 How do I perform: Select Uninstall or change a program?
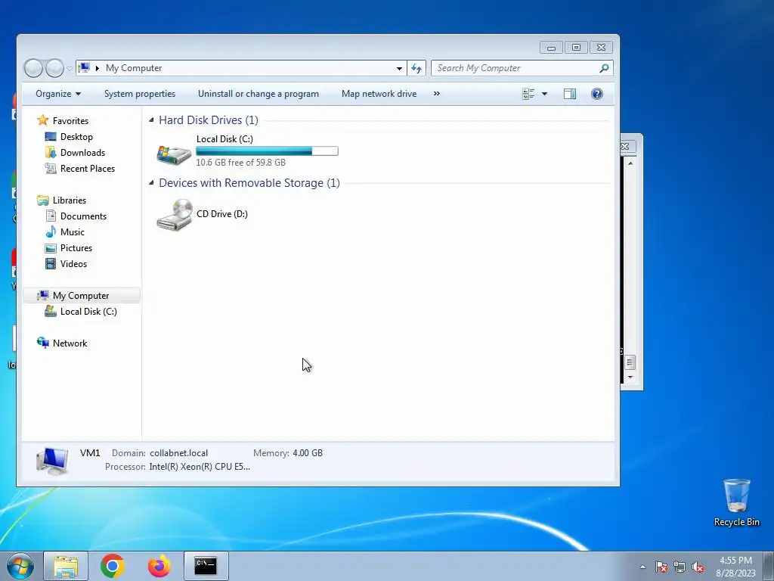[259, 94]
